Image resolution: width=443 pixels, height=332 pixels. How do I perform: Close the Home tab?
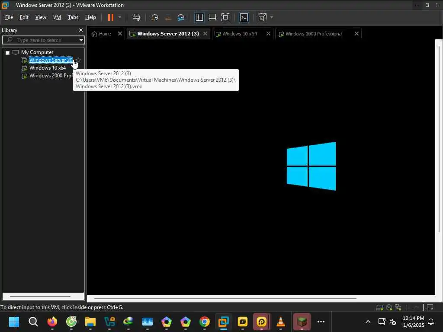click(x=120, y=34)
